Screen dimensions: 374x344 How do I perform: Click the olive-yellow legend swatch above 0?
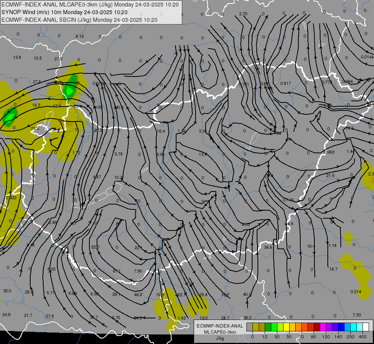(x=256, y=327)
